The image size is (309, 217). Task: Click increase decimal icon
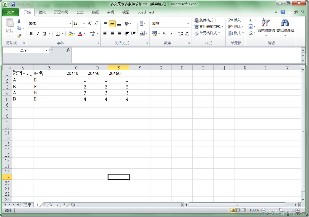click(x=180, y=34)
